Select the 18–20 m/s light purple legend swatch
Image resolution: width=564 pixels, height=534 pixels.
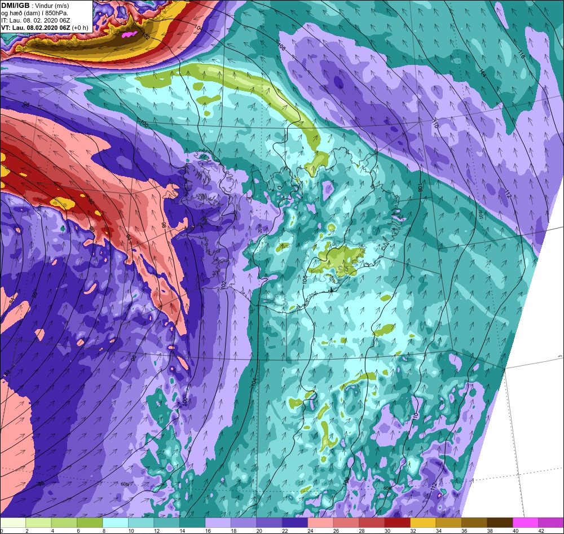[x=244, y=523]
